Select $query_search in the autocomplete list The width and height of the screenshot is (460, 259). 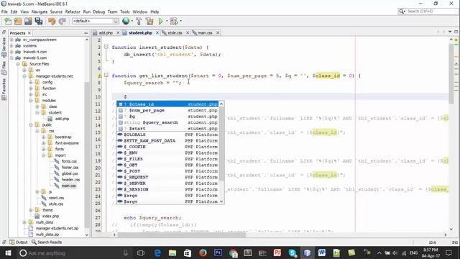pos(167,122)
